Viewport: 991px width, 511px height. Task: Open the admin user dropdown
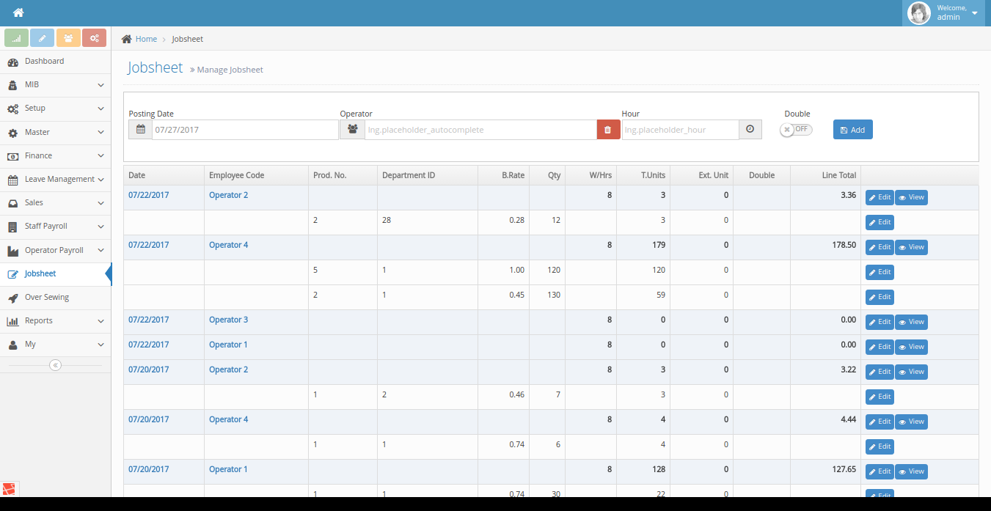(946, 13)
